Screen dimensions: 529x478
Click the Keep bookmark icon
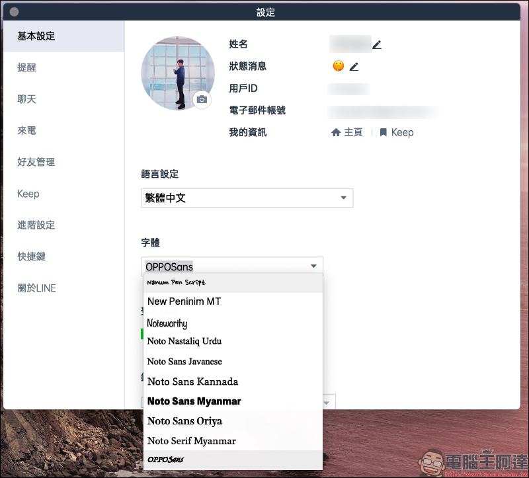[x=384, y=132]
